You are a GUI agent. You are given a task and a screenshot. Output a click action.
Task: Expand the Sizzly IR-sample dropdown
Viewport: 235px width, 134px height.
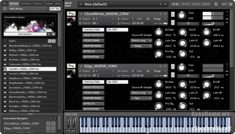(141, 46)
